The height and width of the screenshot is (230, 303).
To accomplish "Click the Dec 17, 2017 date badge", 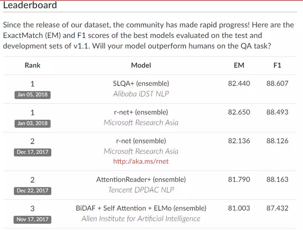I will tap(33, 152).
